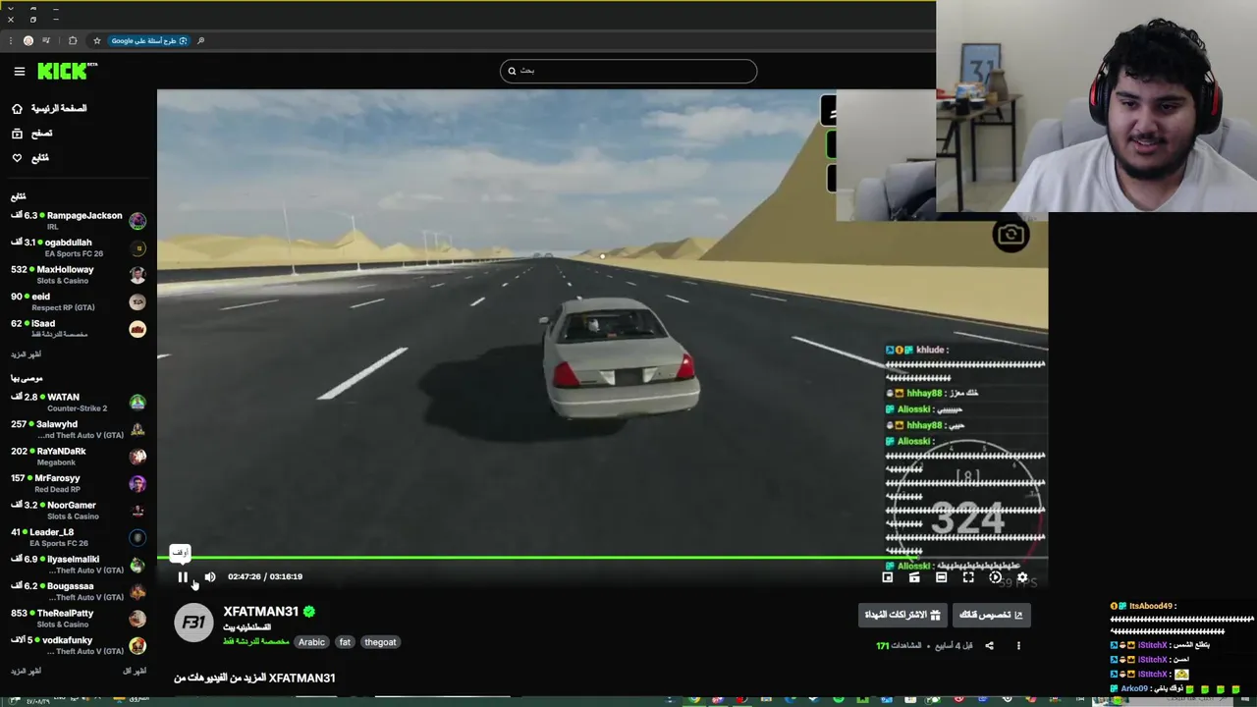Click the WATAN avatar
Image resolution: width=1257 pixels, height=707 pixels.
[x=137, y=403]
